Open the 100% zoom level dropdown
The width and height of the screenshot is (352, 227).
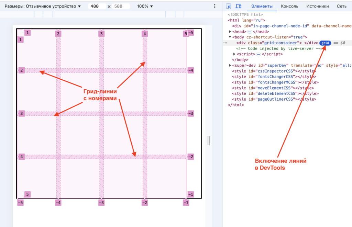click(145, 6)
